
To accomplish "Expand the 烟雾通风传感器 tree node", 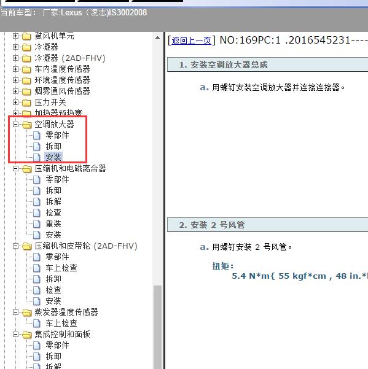I will pos(15,91).
